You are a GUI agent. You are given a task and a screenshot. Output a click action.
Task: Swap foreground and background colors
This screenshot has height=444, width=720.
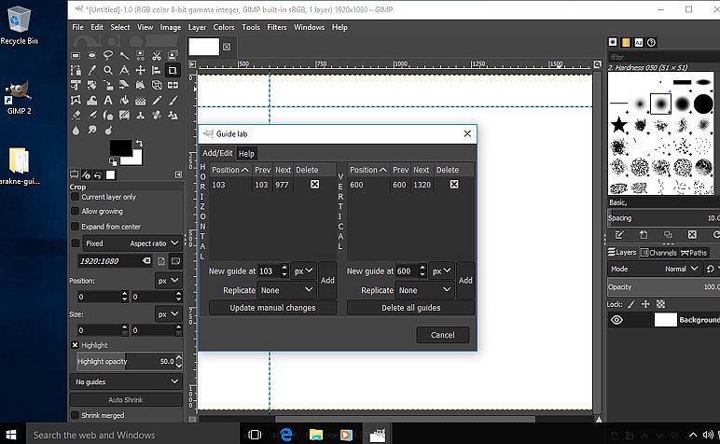click(139, 144)
